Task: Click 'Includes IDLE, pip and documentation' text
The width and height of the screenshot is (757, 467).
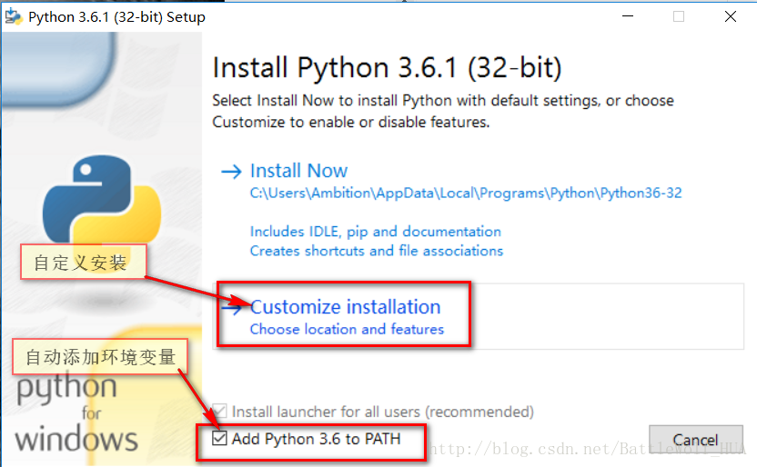Action: tap(375, 232)
